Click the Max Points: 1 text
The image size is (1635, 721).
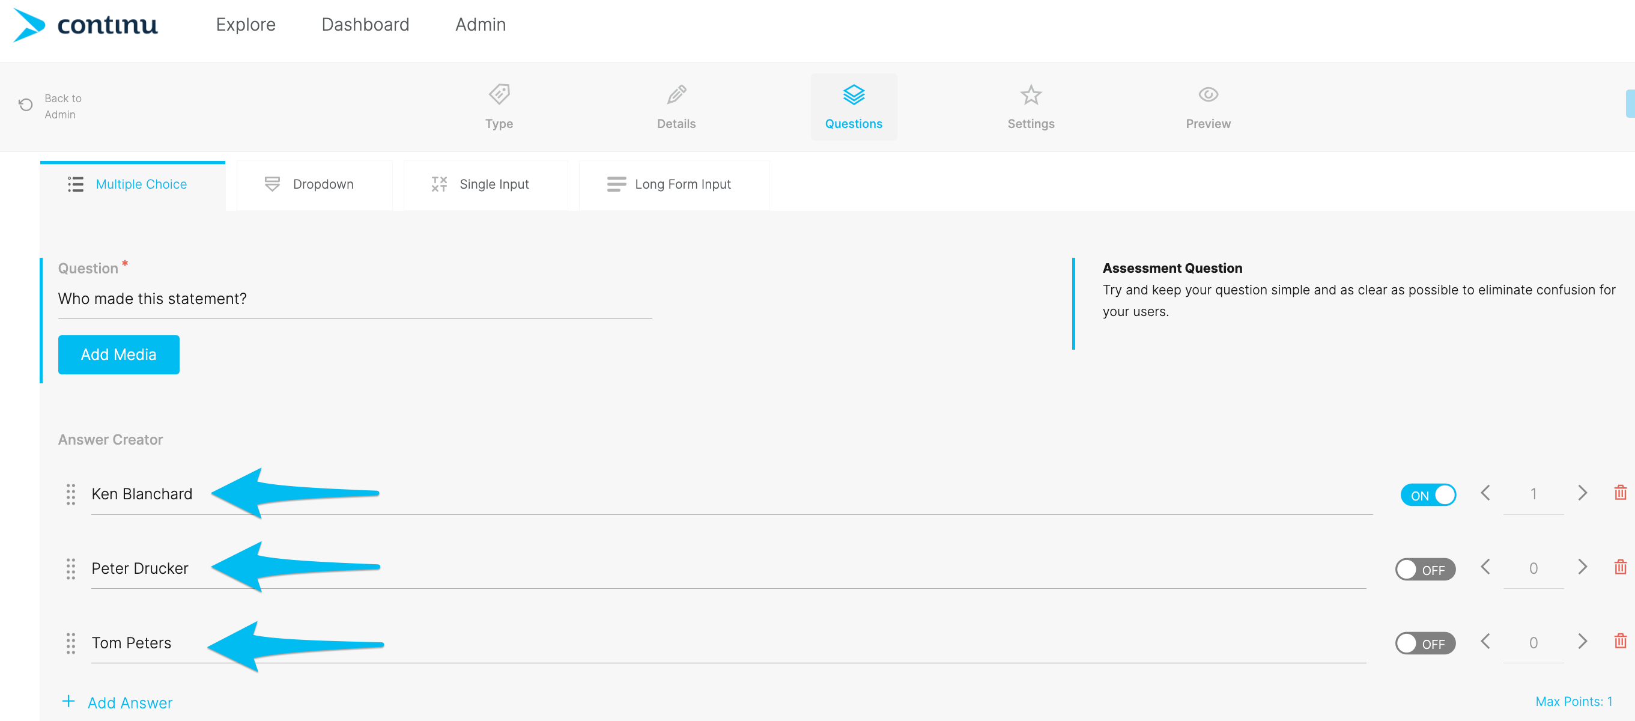(x=1574, y=701)
